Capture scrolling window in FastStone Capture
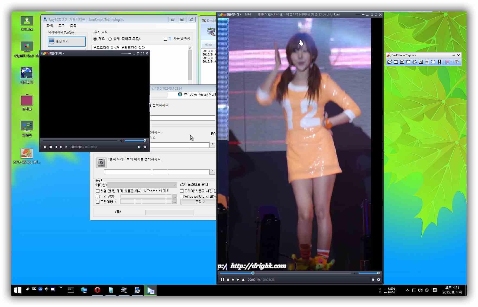Viewport: 478px width, 307px height. tap(427, 62)
